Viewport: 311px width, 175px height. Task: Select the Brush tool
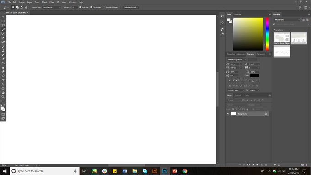3,46
